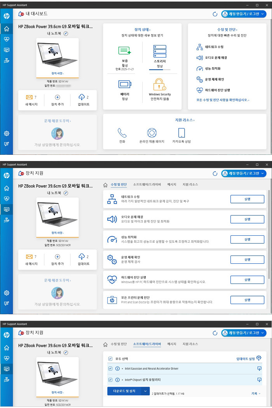Edit the 내 노트북 nickname in 내 대시보드 window

pos(66,33)
